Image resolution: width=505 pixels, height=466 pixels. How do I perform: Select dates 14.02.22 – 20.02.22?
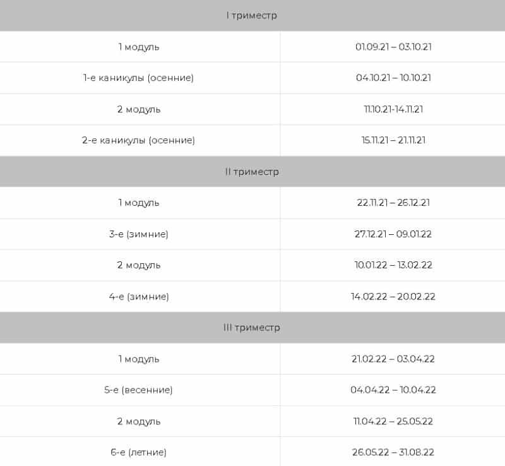click(x=393, y=297)
